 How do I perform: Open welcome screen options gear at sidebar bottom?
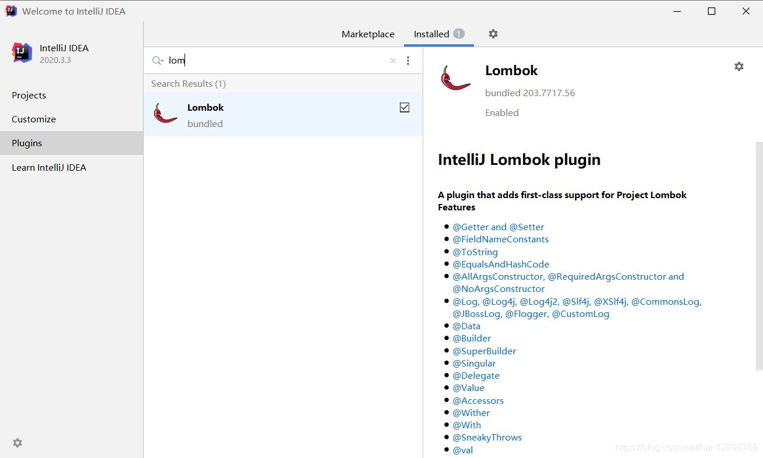(18, 443)
